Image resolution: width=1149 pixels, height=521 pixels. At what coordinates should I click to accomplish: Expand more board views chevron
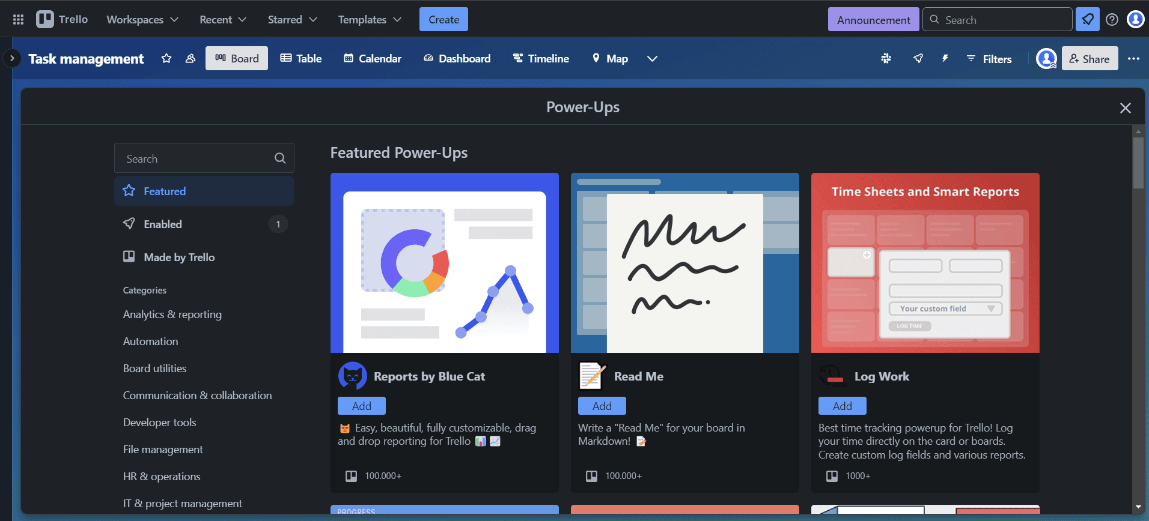(x=652, y=58)
